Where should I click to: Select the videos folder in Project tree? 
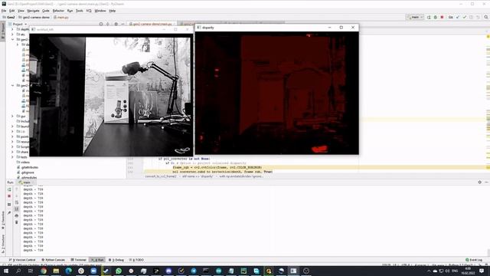point(24,162)
